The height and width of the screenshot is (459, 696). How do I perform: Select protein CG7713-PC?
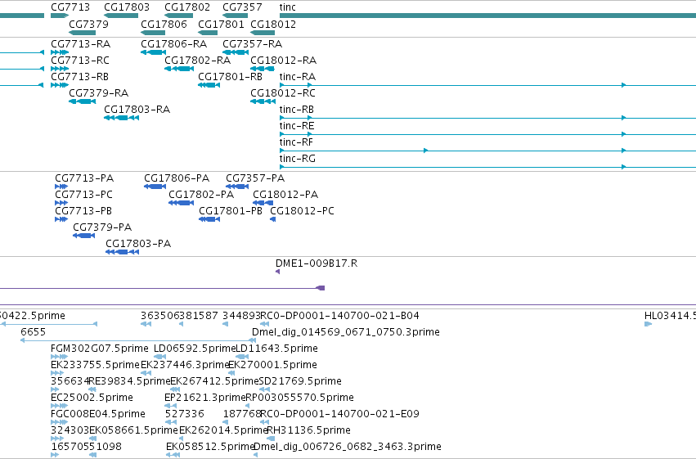click(x=61, y=203)
